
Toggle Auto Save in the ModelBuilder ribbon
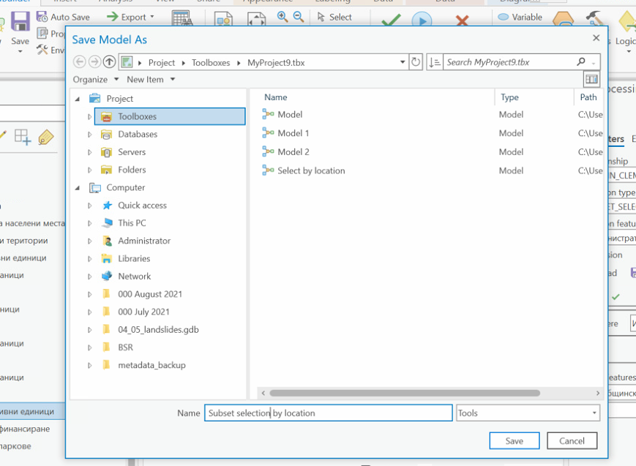(64, 16)
